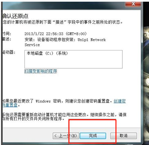The width and height of the screenshot is (149, 145).
Task: Click the 2013/1/22 22:56:33 timestamp text
Action: tap(55, 34)
